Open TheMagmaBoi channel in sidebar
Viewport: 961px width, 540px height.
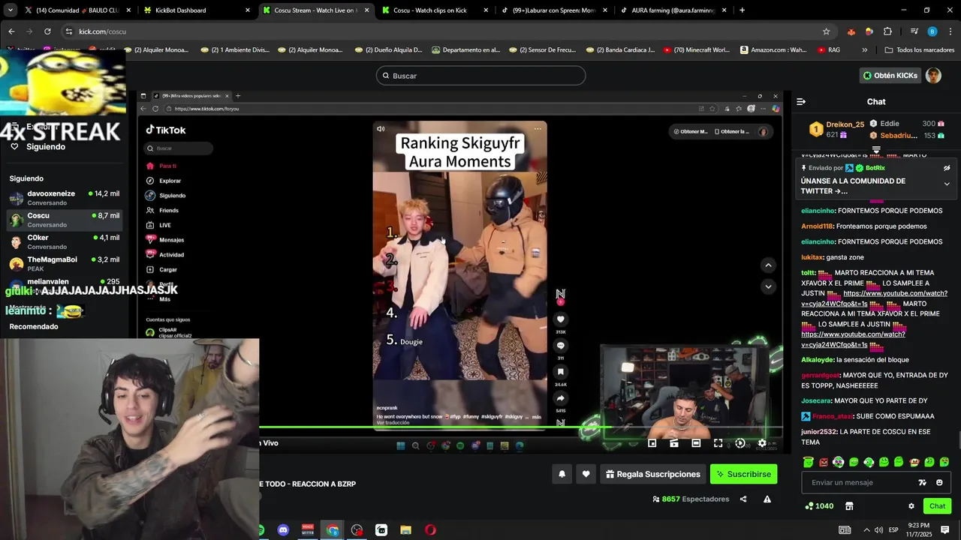(x=64, y=263)
